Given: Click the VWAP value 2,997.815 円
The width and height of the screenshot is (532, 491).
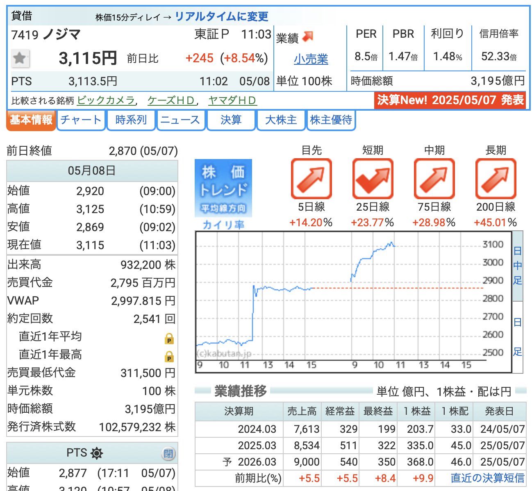Looking at the screenshot, I should pyautogui.click(x=143, y=301).
